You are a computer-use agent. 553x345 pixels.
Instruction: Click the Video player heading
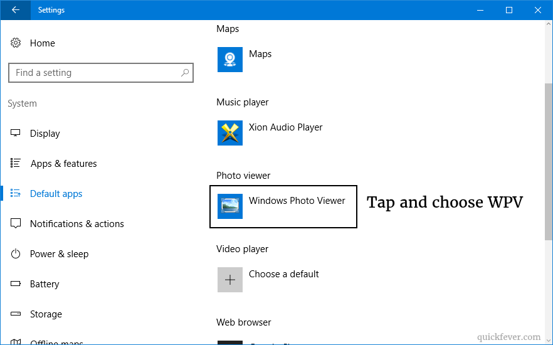[242, 249]
